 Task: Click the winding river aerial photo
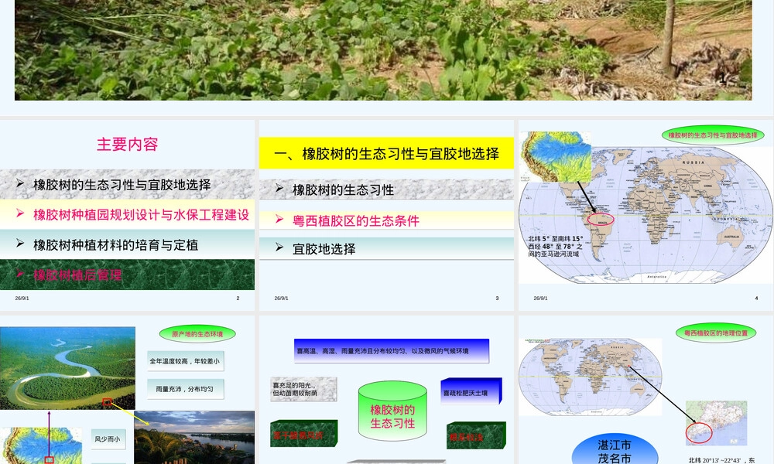click(x=67, y=368)
